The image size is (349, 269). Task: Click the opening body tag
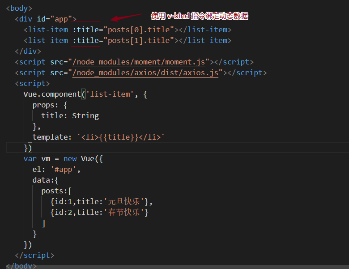[x=19, y=8]
